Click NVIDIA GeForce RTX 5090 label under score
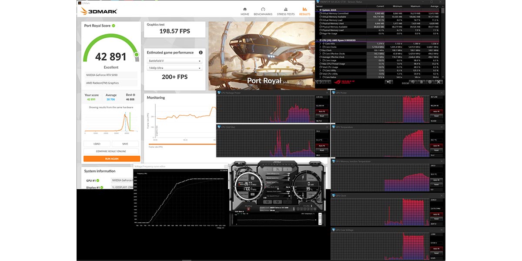Viewport: 522px width, 261px height. tap(111, 75)
